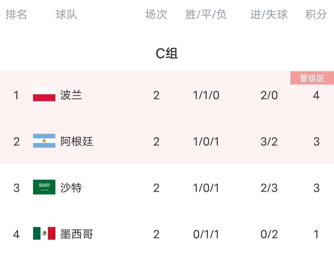Click the 进/失球 column header
Screen dimensions: 334x267
pyautogui.click(x=269, y=15)
